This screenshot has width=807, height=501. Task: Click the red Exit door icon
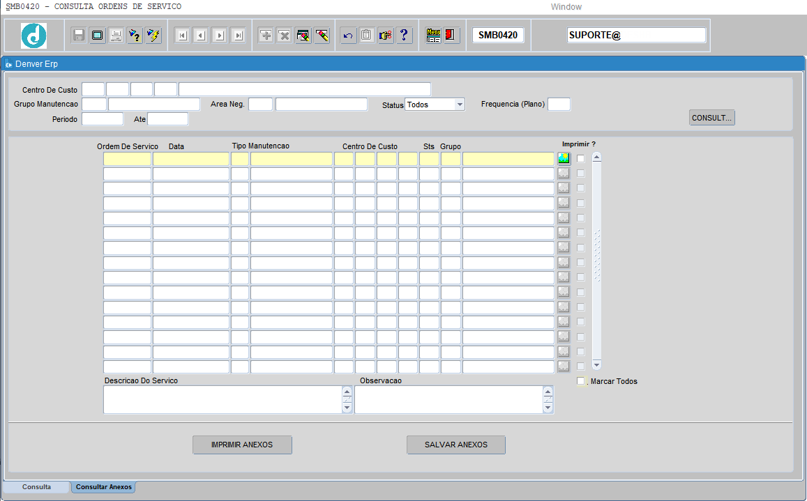[x=451, y=36]
